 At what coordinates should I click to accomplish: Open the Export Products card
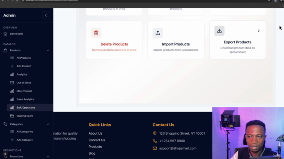point(237,40)
